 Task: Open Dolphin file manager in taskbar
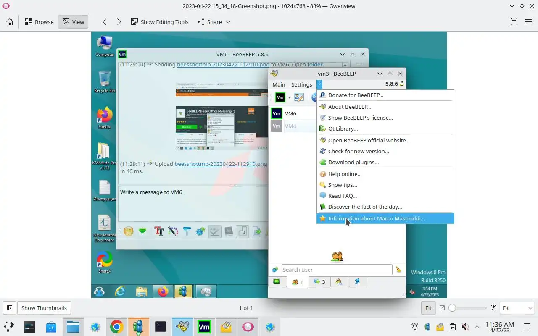pyautogui.click(x=73, y=326)
